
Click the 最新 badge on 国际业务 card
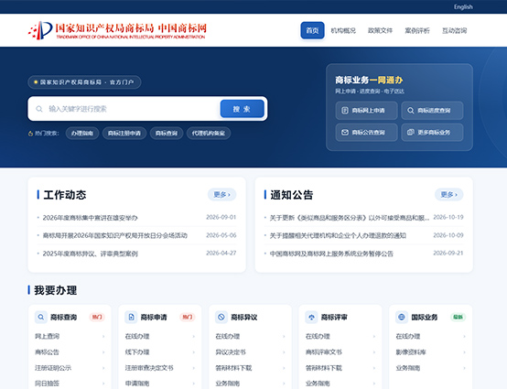(458, 318)
